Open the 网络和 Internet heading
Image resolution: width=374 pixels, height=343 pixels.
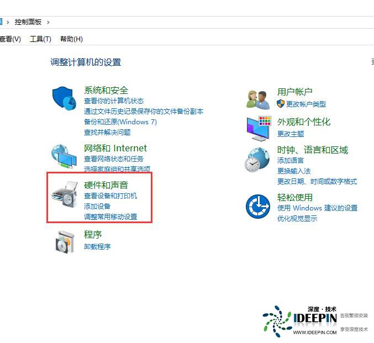(x=115, y=148)
